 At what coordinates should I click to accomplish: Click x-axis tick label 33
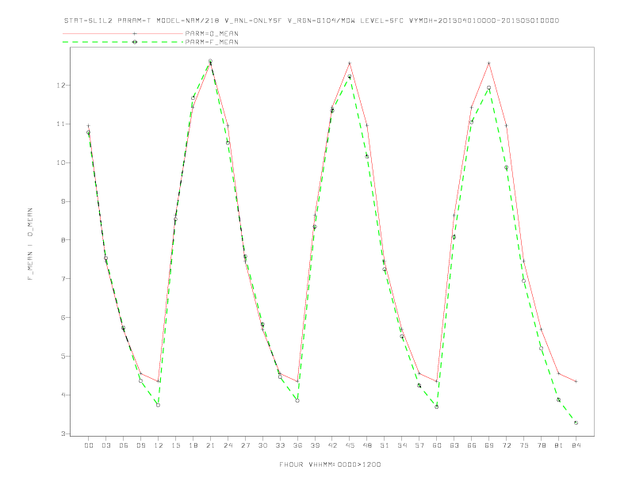280,445
